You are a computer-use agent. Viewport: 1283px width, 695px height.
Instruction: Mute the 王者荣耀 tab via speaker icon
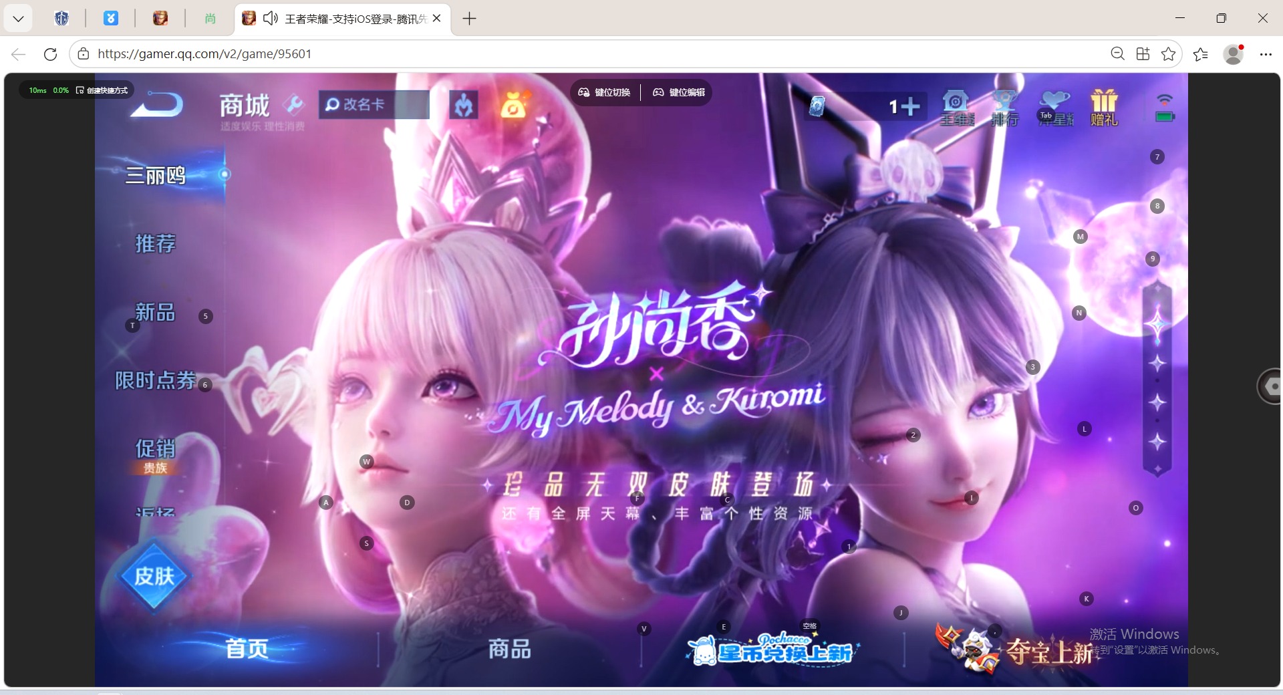point(271,19)
